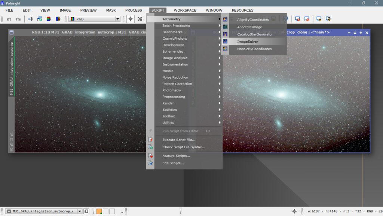Expand the Benchmarks submenu
Screen dimensions: 383x216
click(x=185, y=32)
